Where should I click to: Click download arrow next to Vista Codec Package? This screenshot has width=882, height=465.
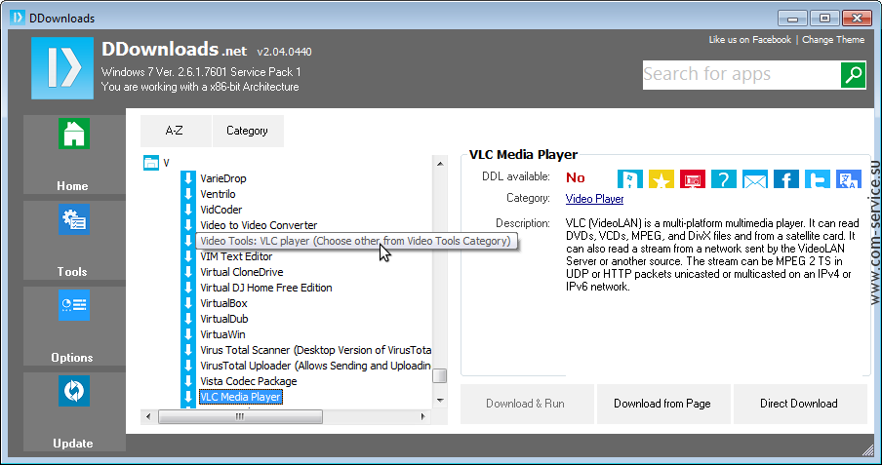[188, 381]
